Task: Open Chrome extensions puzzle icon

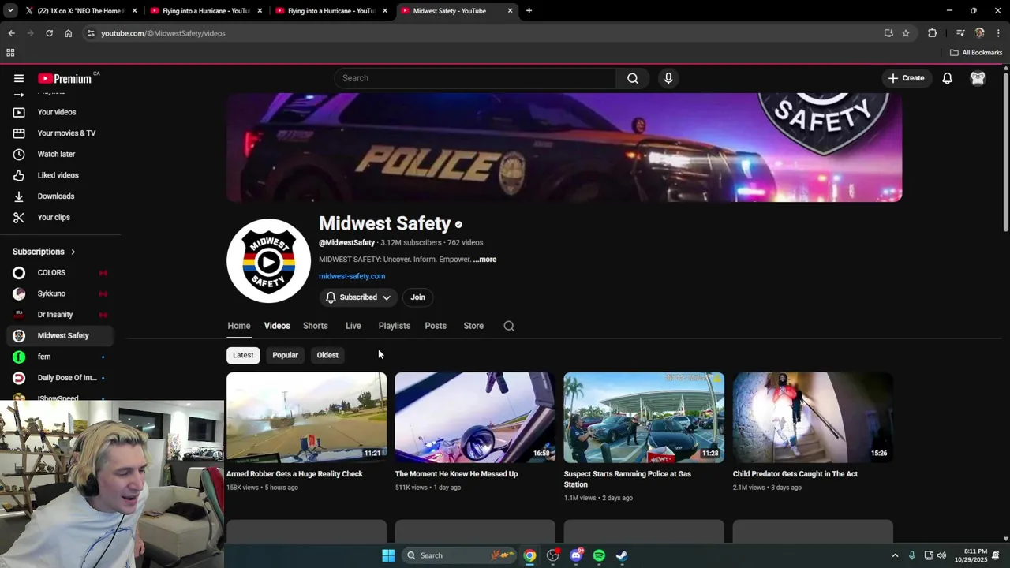Action: (x=933, y=33)
